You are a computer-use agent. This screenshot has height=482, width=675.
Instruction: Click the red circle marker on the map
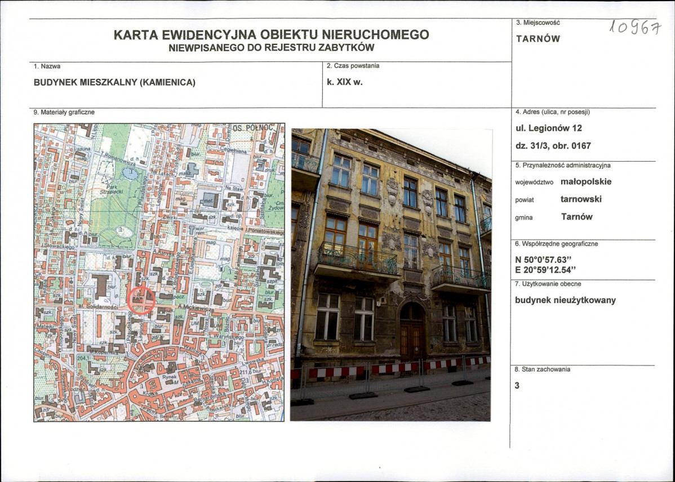pyautogui.click(x=141, y=300)
